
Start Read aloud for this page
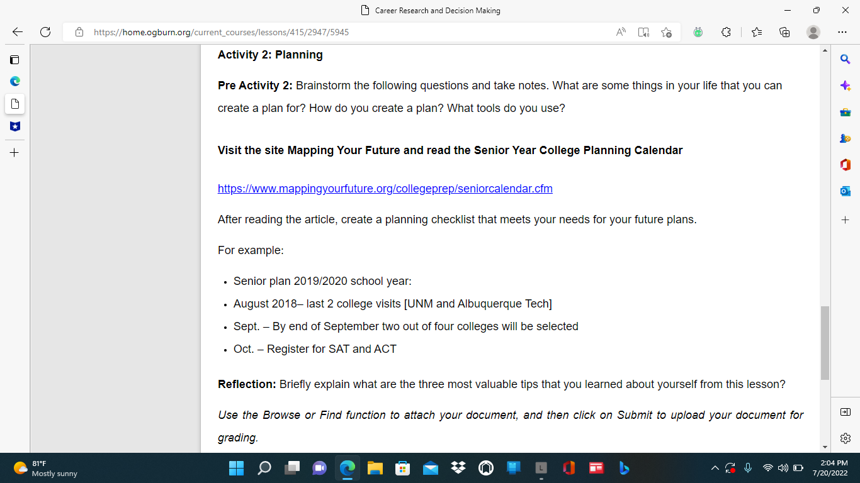point(620,32)
